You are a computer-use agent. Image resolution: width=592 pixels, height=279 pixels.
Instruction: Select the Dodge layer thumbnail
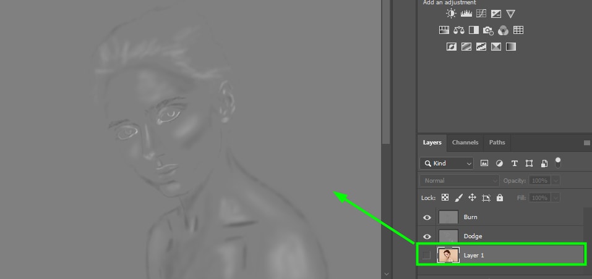pos(448,236)
